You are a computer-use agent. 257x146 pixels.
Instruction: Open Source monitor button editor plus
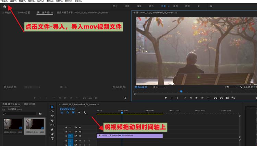(x=125, y=98)
